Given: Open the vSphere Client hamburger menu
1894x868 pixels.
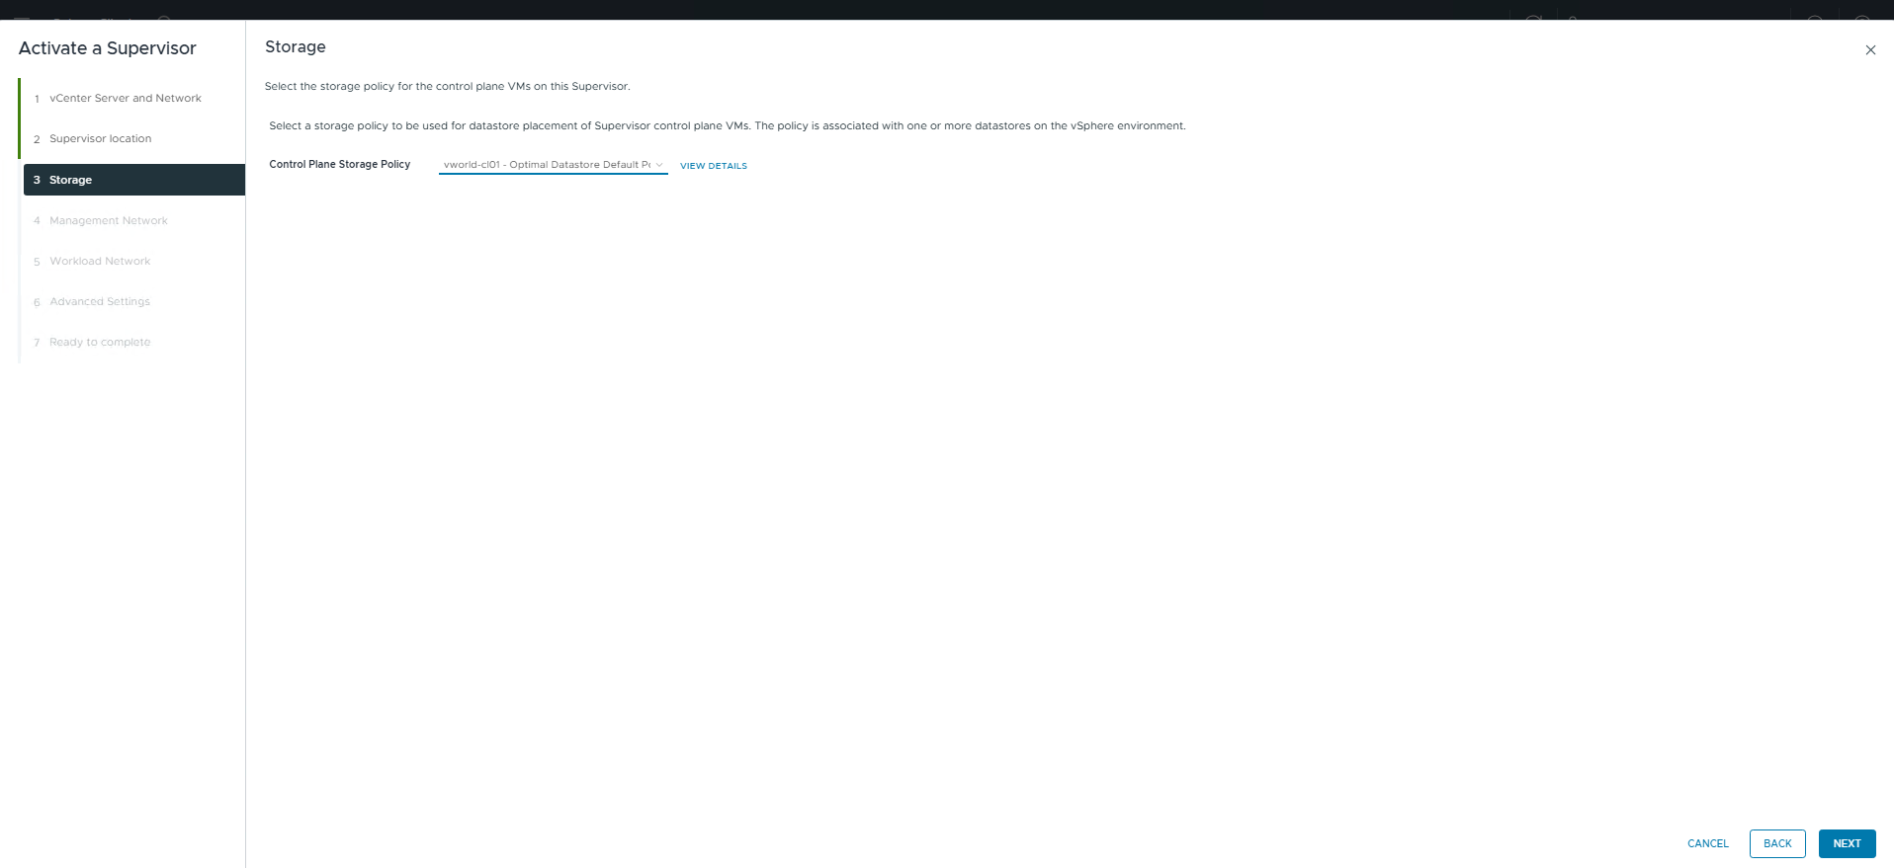Looking at the screenshot, I should tap(22, 18).
